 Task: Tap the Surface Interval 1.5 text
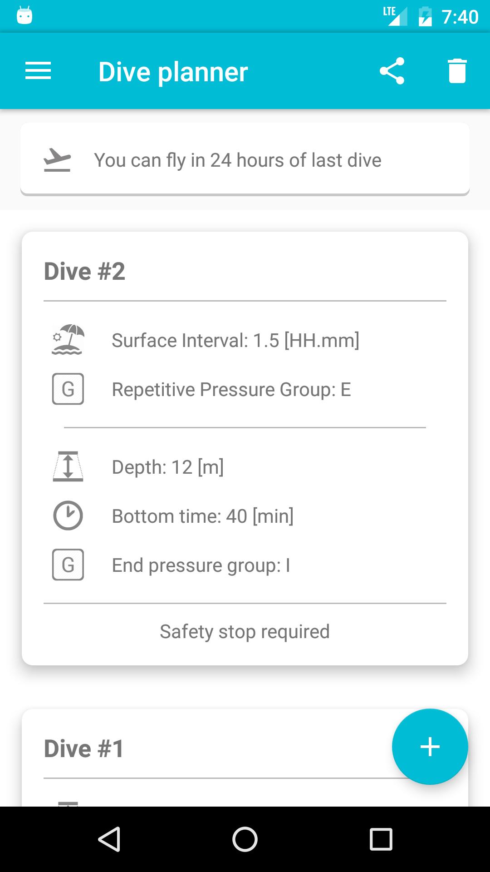pos(235,340)
